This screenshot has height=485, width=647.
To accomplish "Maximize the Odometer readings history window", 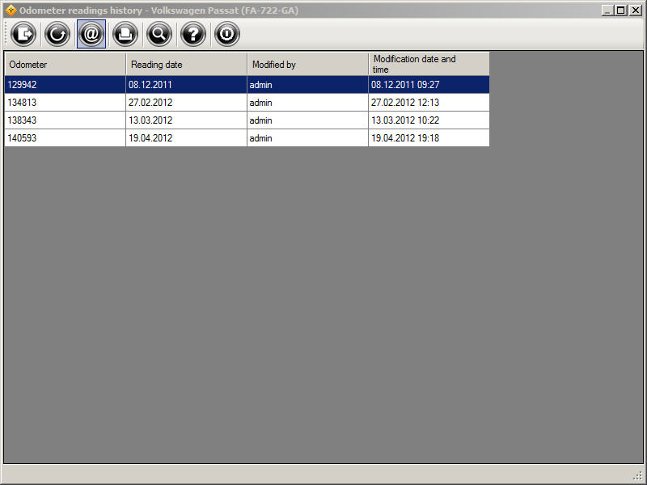I will (620, 11).
